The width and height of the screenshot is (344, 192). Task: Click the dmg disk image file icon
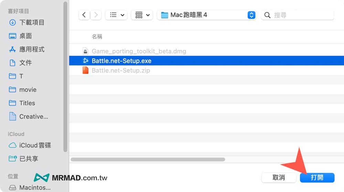tap(85, 51)
